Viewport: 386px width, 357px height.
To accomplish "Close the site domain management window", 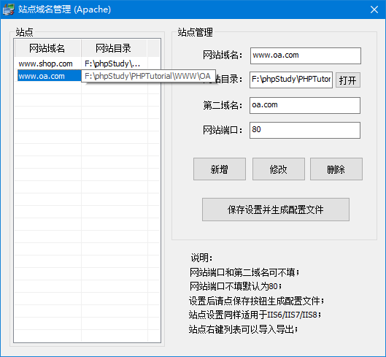I will 374,9.
